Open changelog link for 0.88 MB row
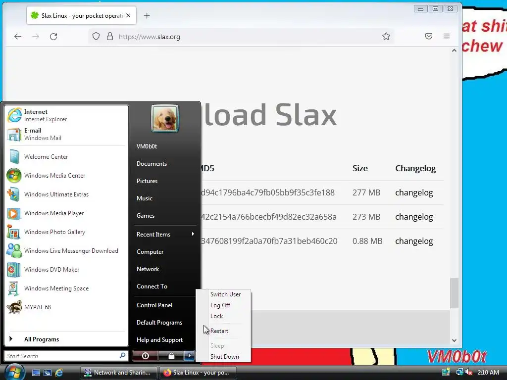Image resolution: width=507 pixels, height=380 pixels. 414,241
